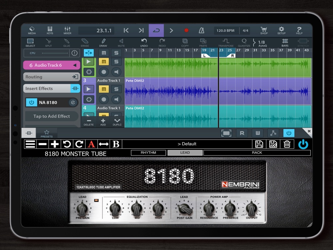Image resolution: width=333 pixels, height=250 pixels.
Task: Click the Post Gain knob
Action: pos(184,209)
